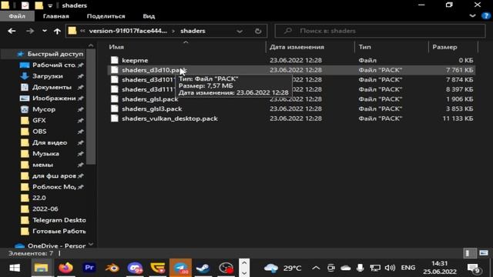This screenshot has width=493, height=277.
Task: Go forward with the right arrow
Action: (30, 31)
